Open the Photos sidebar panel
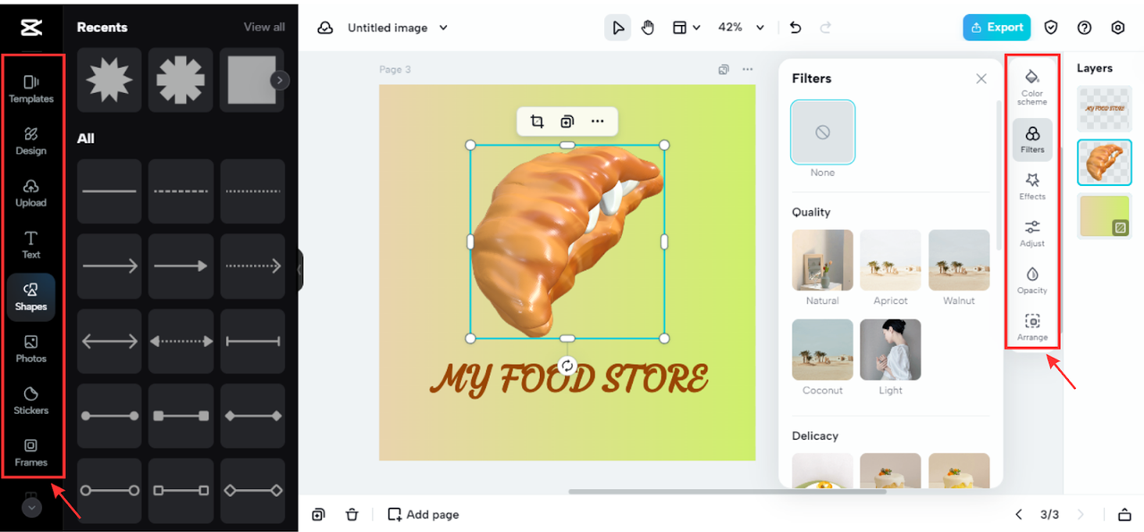 pyautogui.click(x=31, y=349)
